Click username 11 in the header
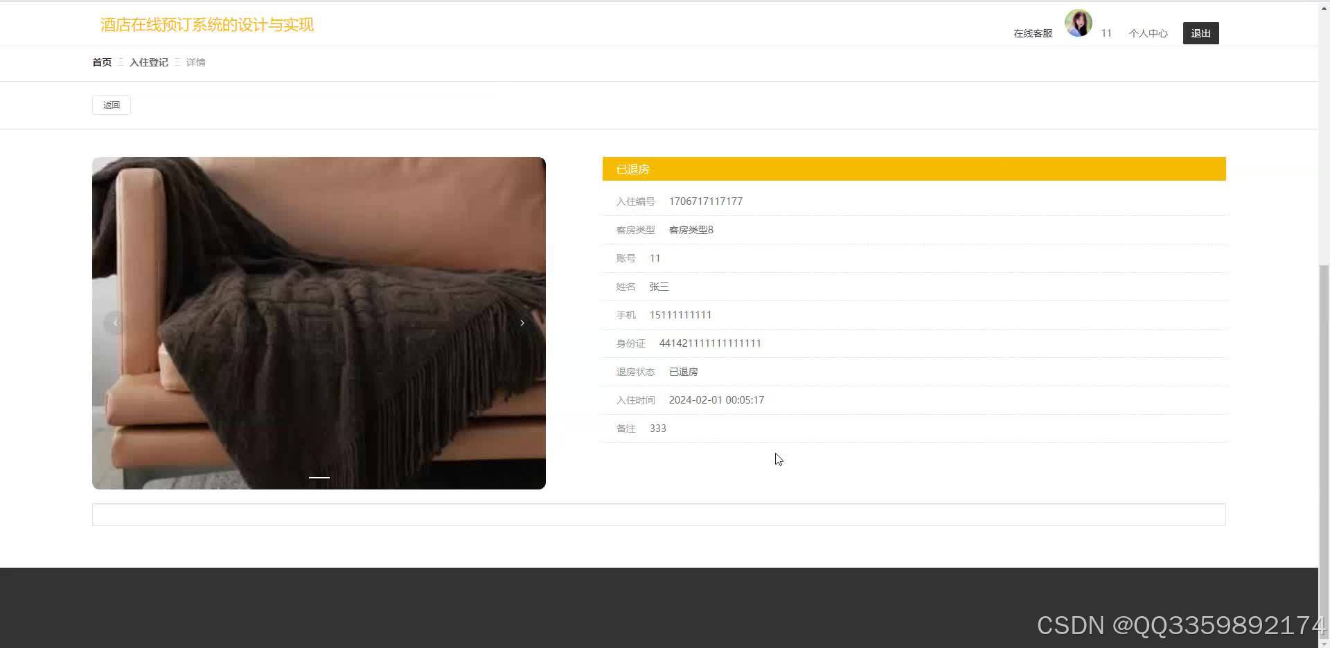Screen dimensions: 1330x648 (1106, 33)
